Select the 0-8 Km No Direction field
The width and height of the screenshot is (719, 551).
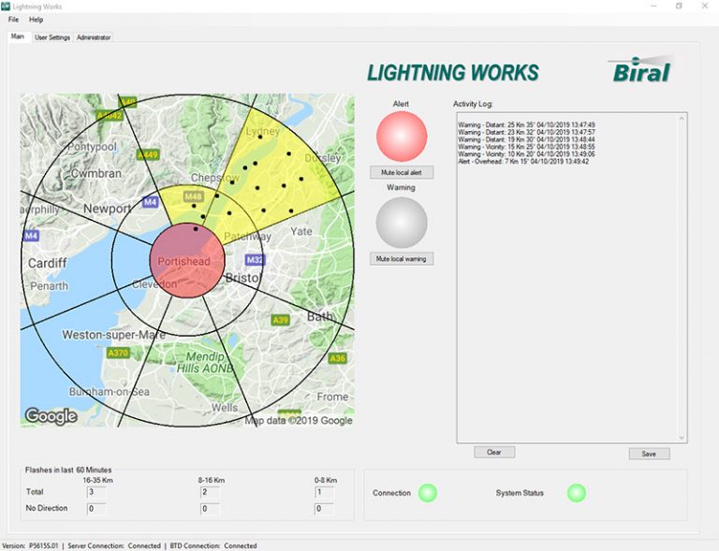[324, 509]
